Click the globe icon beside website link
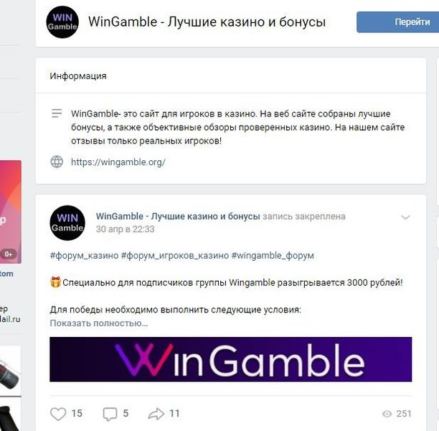This screenshot has width=439, height=431. (57, 162)
